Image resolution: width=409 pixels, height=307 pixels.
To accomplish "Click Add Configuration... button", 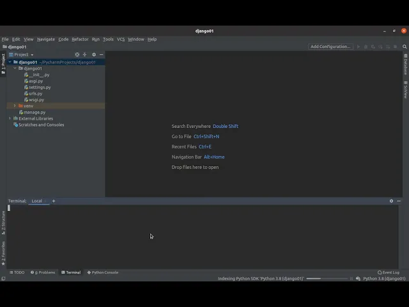I will [330, 47].
